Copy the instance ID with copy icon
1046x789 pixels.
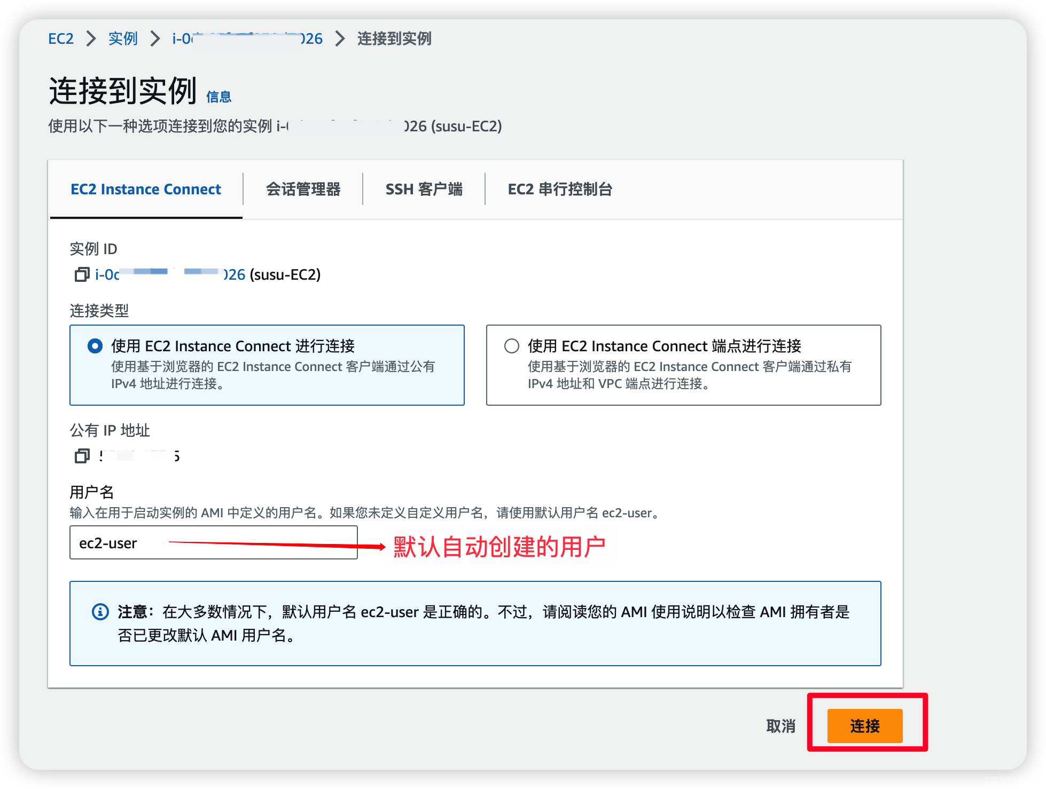[x=82, y=274]
